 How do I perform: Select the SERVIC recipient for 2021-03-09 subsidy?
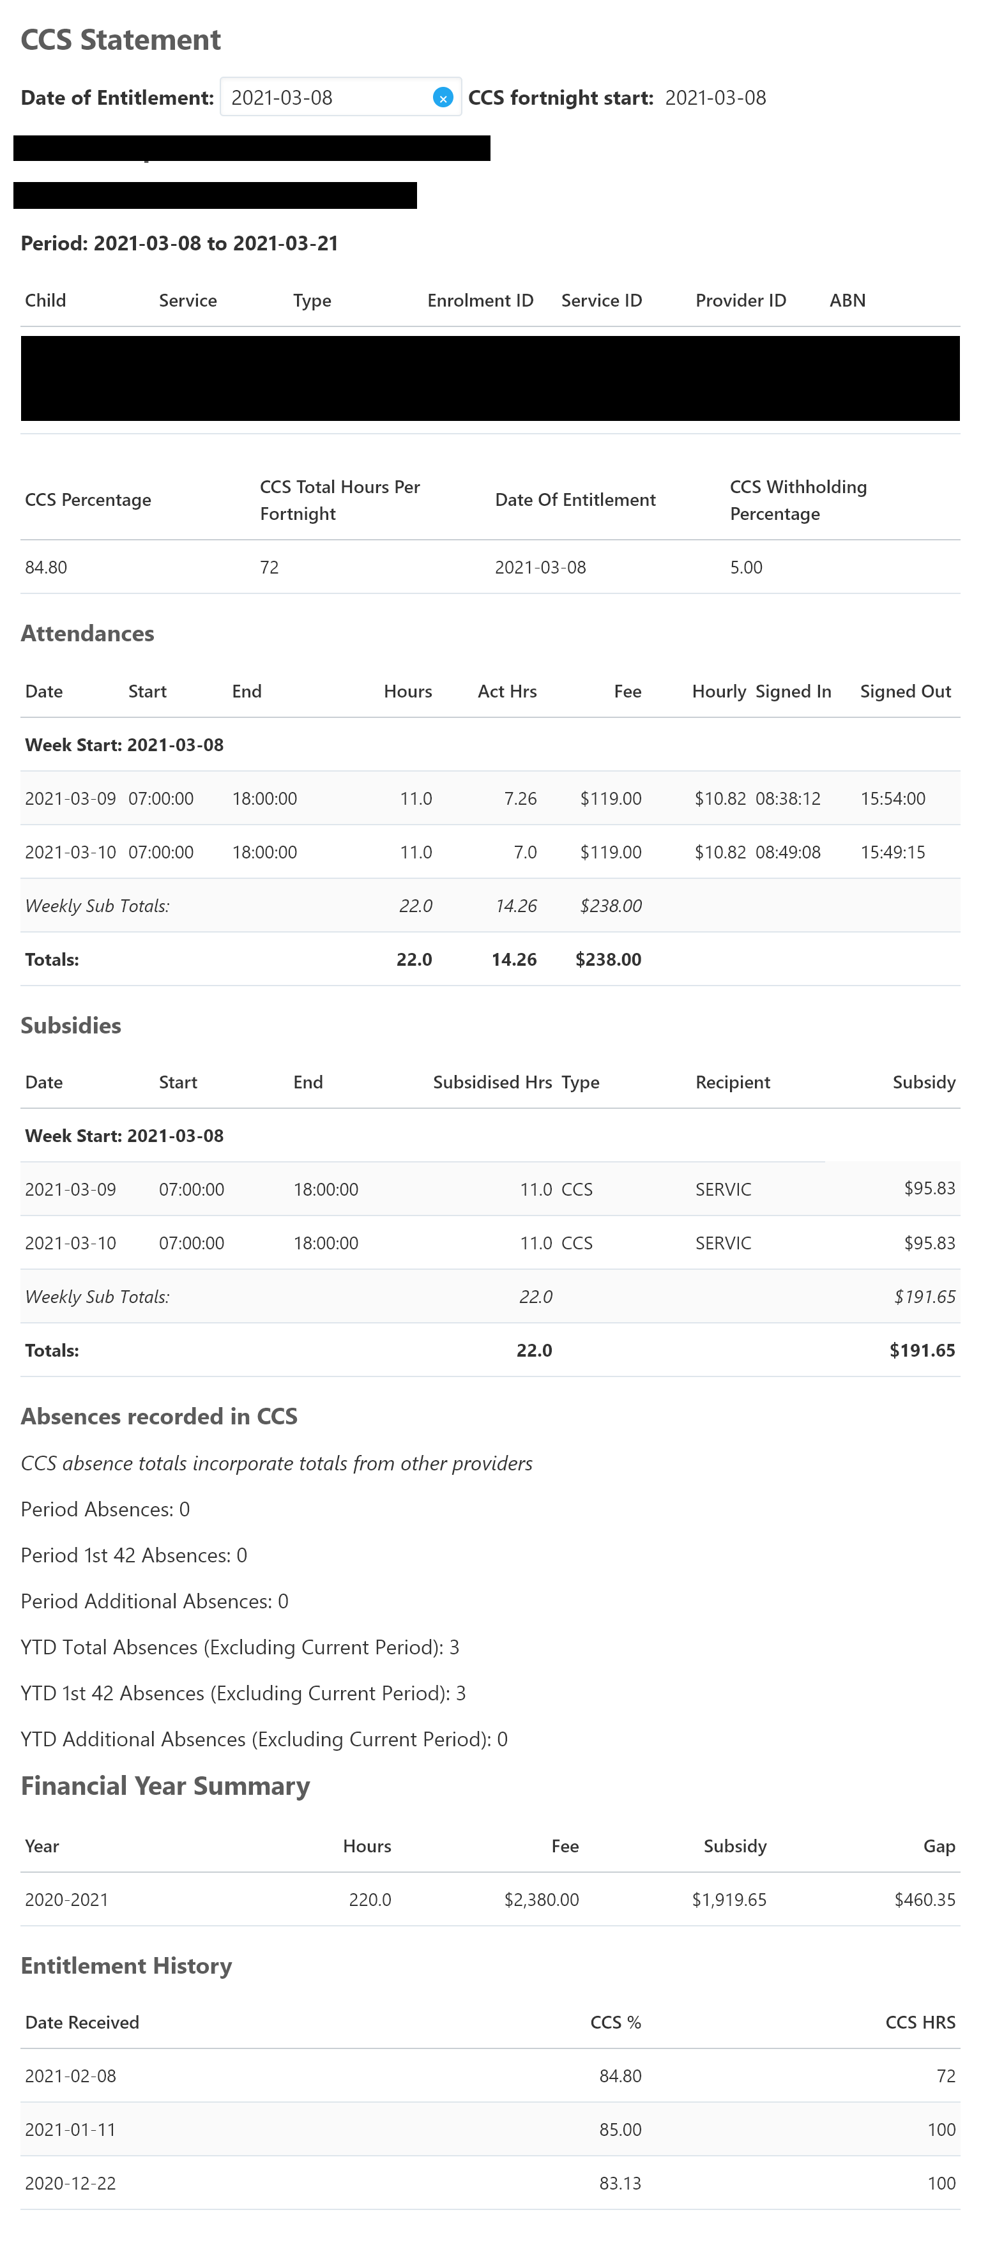click(724, 1189)
